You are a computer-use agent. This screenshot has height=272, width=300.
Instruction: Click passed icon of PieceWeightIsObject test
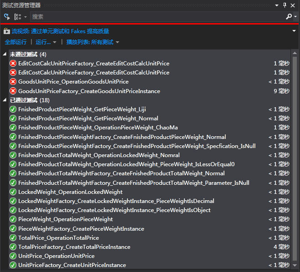click(13, 210)
